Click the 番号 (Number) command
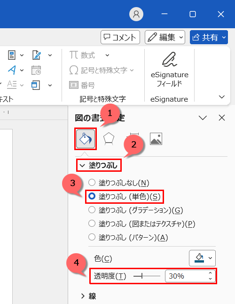This screenshot has width=235, height=304. pos(82,85)
